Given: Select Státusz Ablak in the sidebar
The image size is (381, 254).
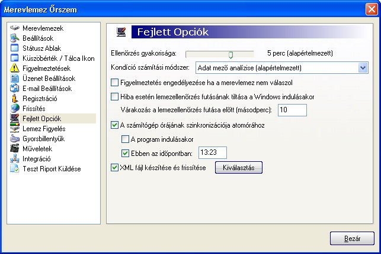Looking at the screenshot, I should tap(42, 48).
